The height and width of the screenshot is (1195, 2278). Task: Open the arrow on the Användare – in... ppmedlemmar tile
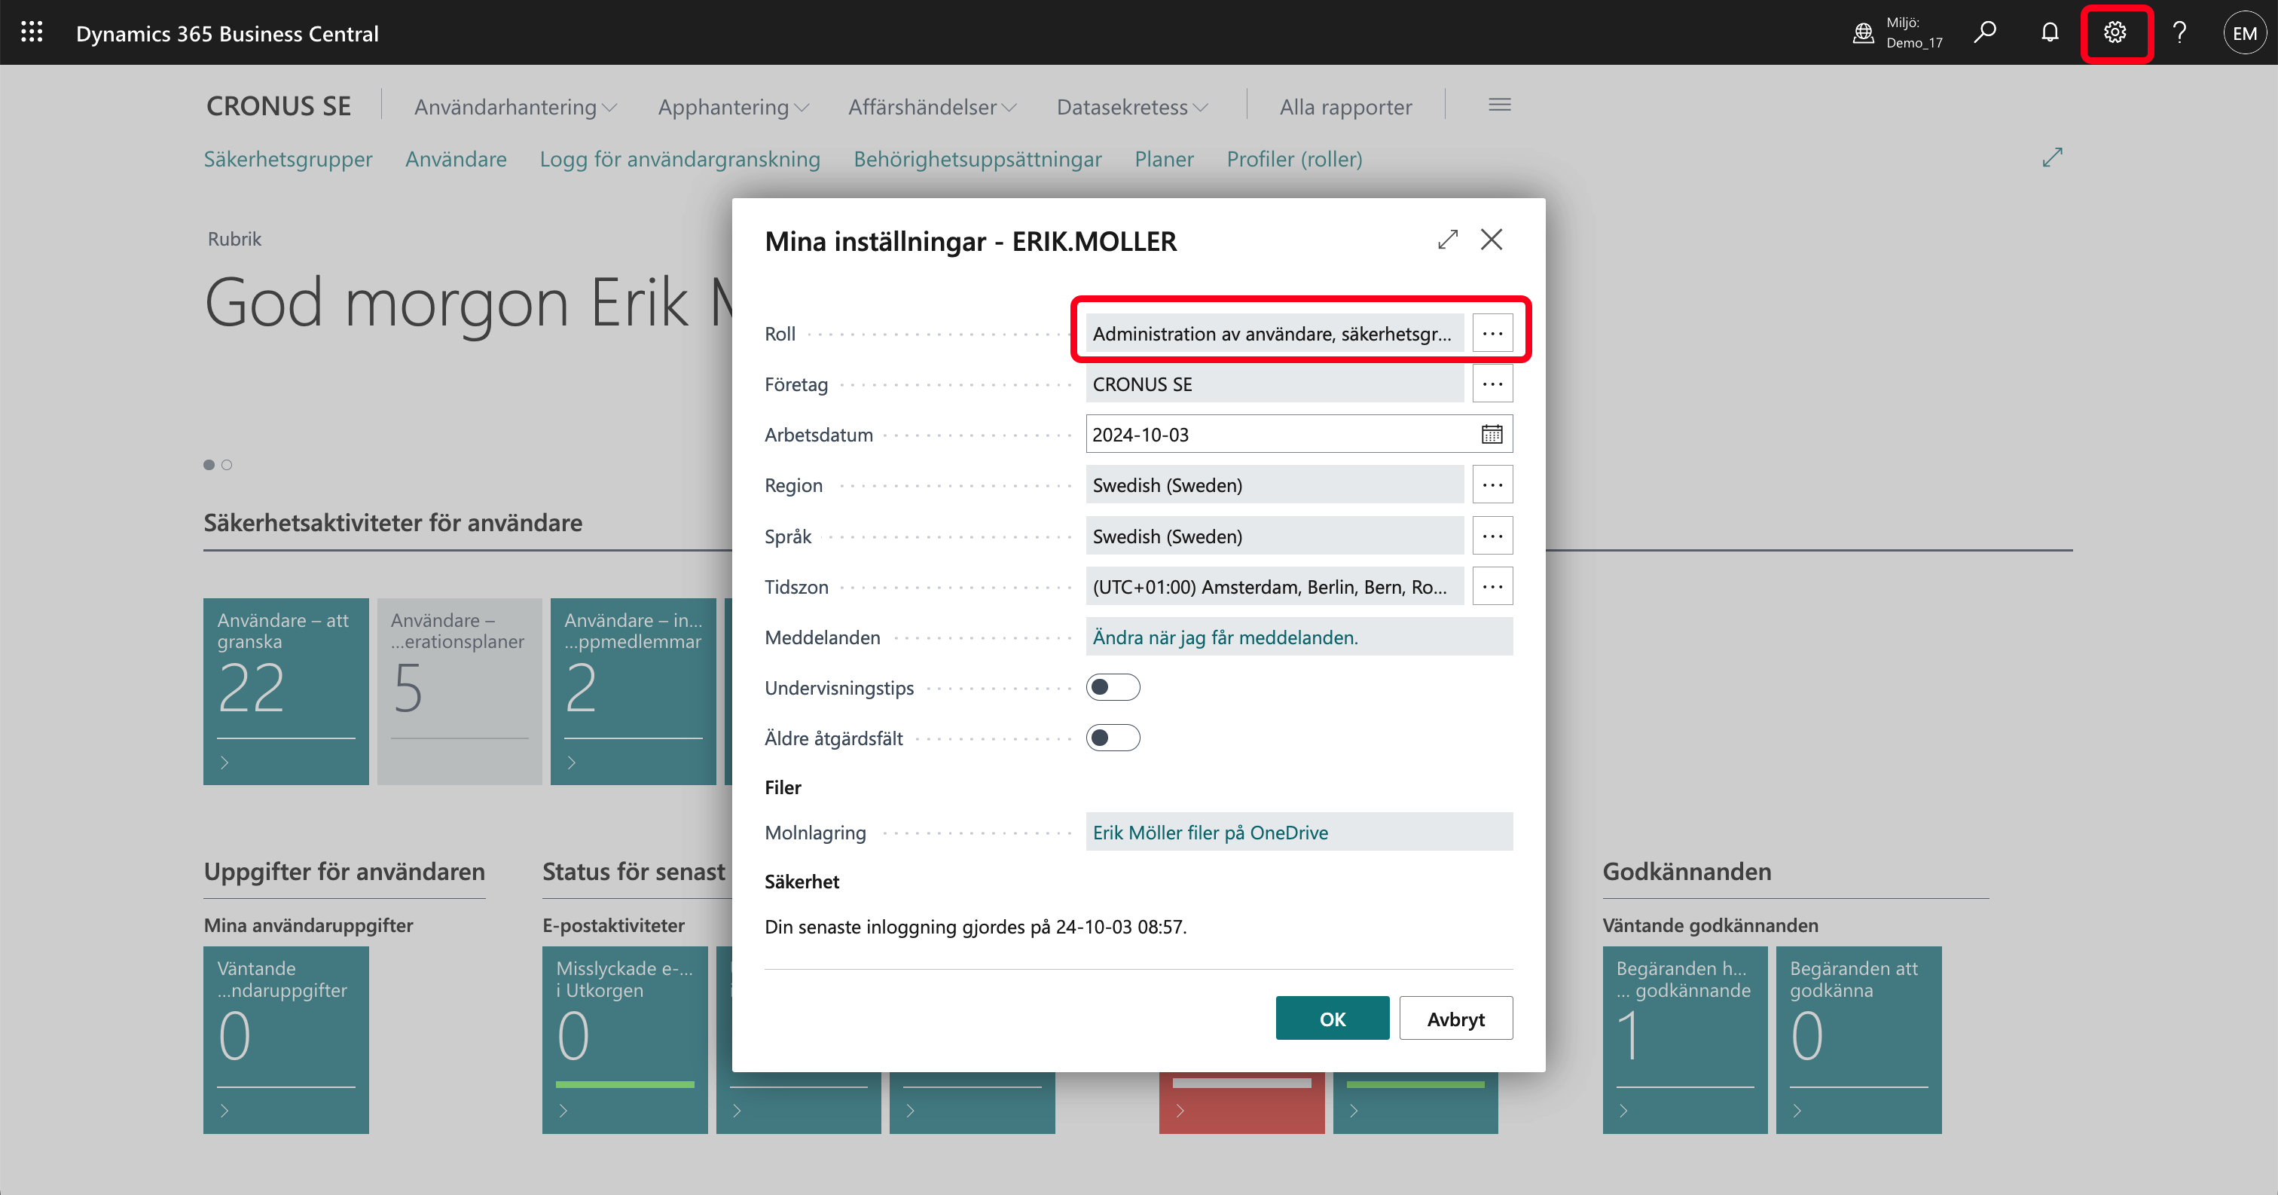[571, 762]
